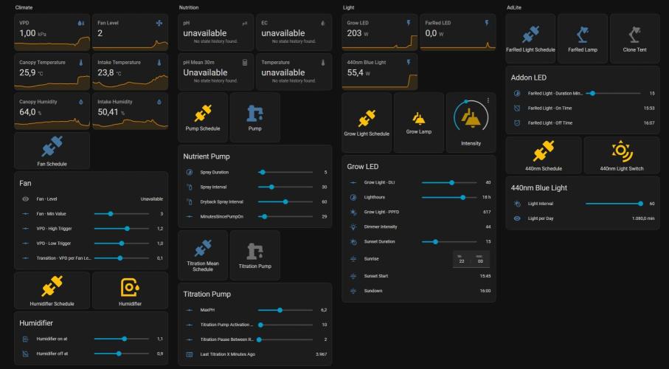Adjust the Dryback Spray Interval slider
Screen dimensions: 669x369
(285, 202)
